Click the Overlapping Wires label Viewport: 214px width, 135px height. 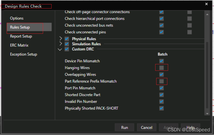coord(80,75)
